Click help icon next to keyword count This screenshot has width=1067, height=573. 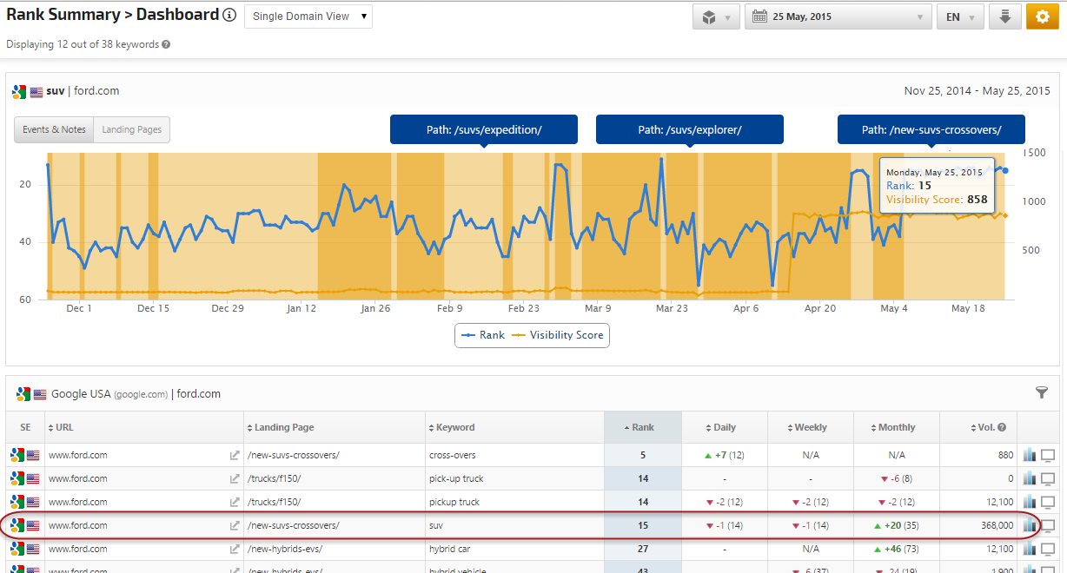tap(166, 44)
